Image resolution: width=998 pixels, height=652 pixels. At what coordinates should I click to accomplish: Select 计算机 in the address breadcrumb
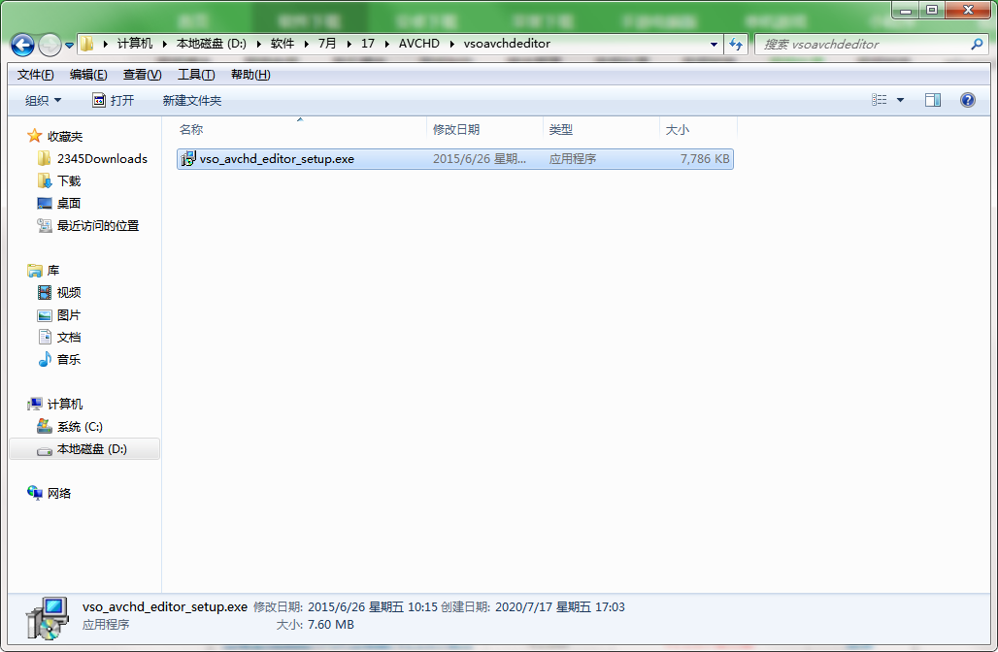135,44
